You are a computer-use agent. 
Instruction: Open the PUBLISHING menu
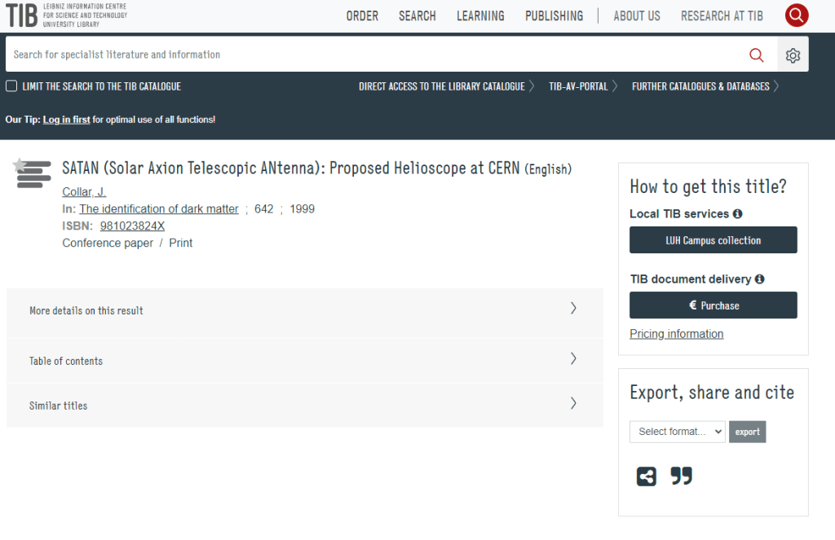(x=554, y=16)
